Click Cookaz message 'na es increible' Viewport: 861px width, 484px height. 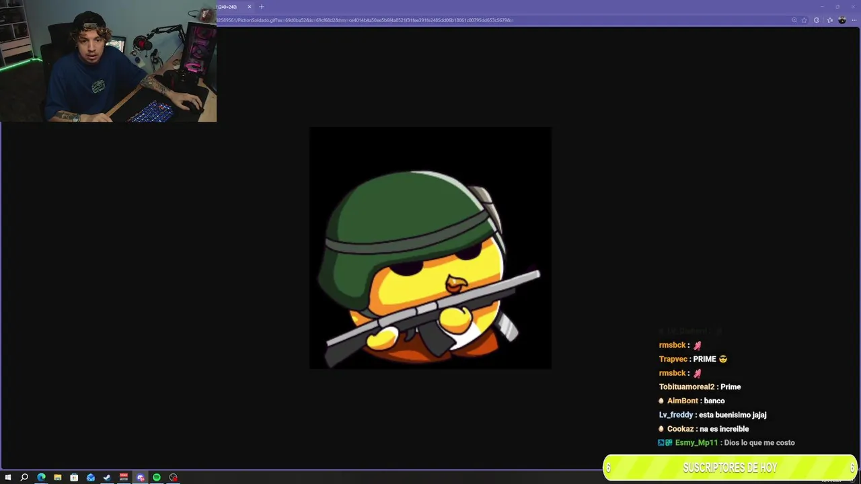tap(724, 429)
